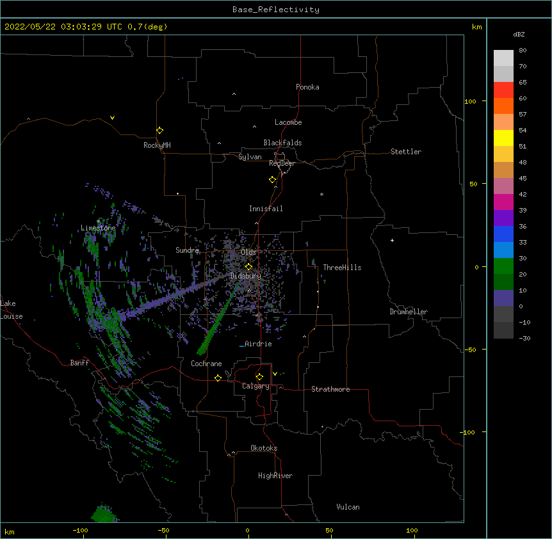Click the green echo patch at the map's bottom-left edge
The image size is (552, 539).
point(104,513)
